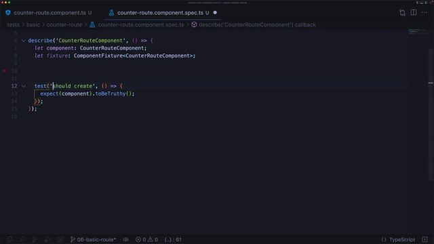Place the cursor on empty line 10
Image resolution: width=434 pixels, height=244 pixels.
click(217, 70)
